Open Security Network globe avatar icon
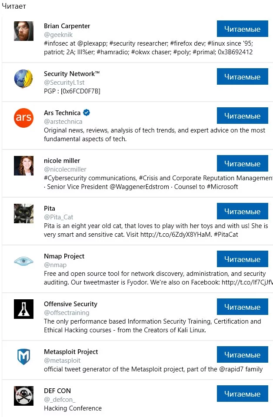The width and height of the screenshot is (273, 417). point(23,79)
